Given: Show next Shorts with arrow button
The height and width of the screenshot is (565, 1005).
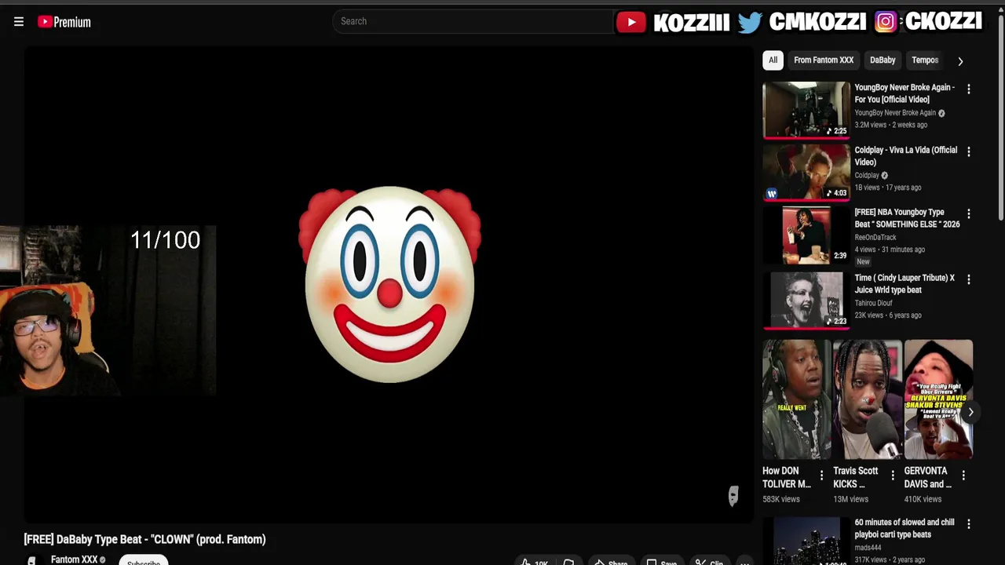Looking at the screenshot, I should [970, 412].
